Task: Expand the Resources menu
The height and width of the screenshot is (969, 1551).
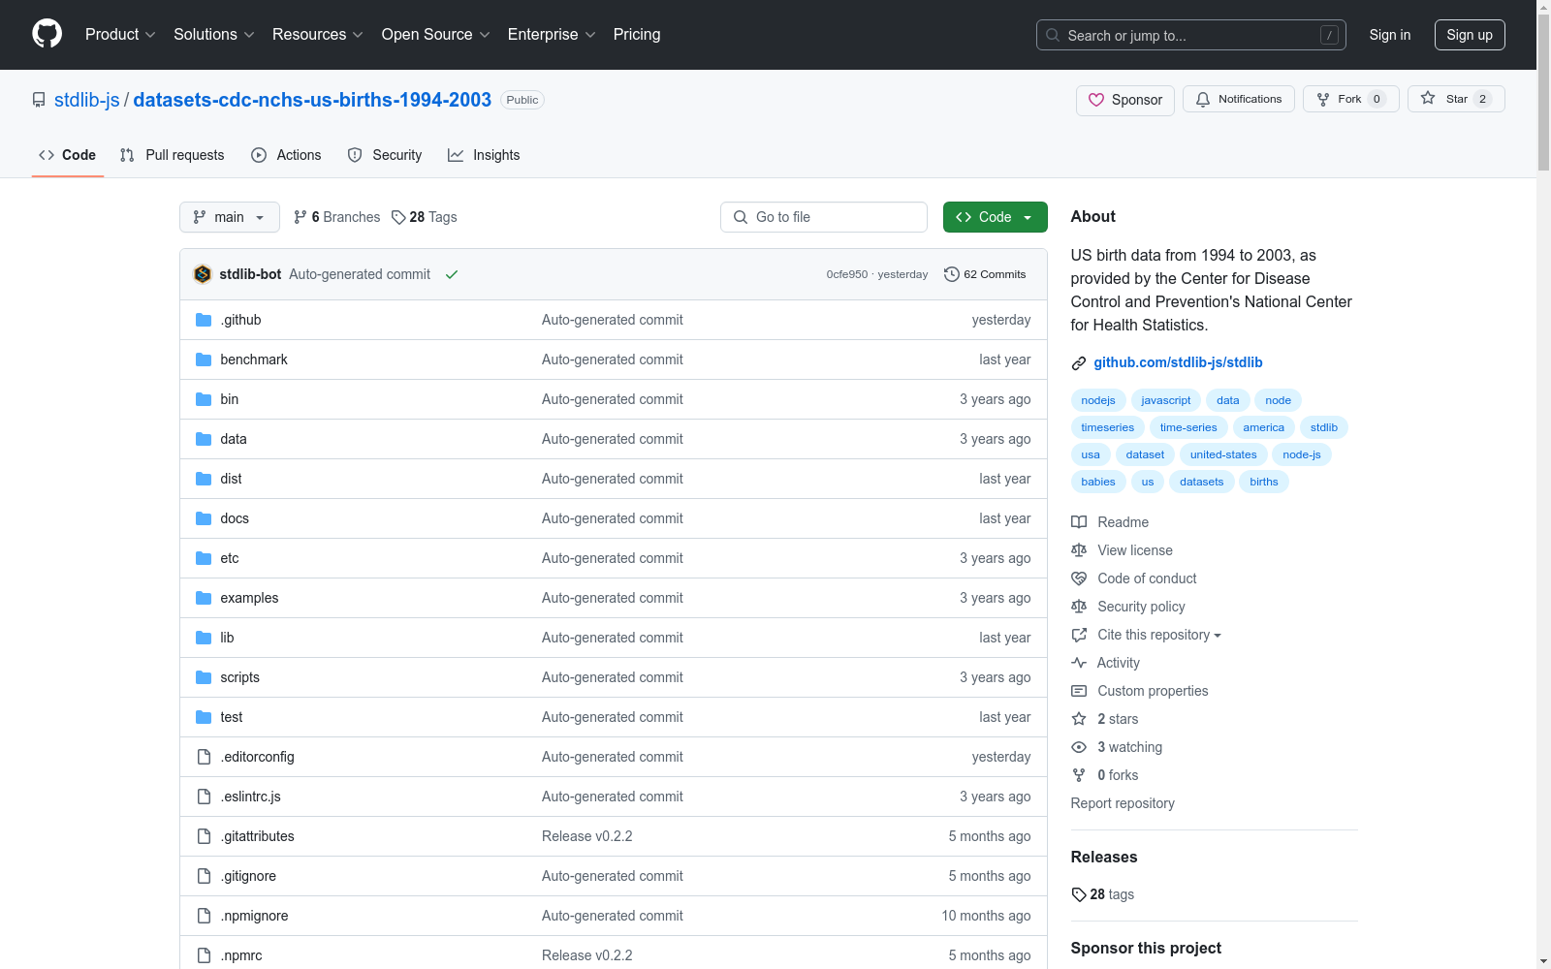Action: [x=318, y=34]
